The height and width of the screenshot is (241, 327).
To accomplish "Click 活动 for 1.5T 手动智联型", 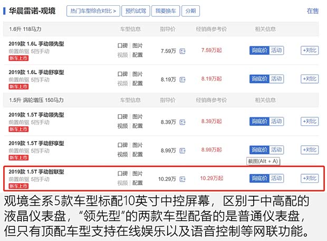I will click(276, 178).
